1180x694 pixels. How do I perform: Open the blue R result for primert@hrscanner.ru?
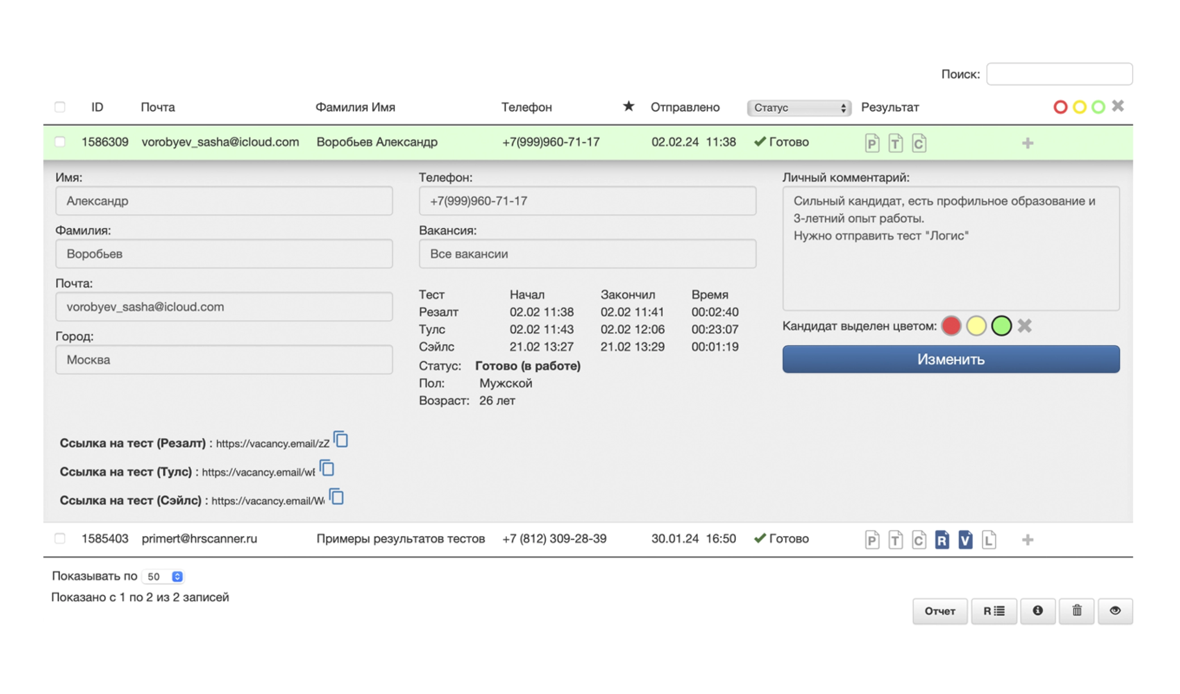942,540
